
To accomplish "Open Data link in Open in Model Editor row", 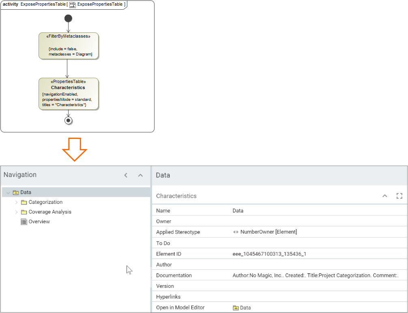I will (x=245, y=308).
